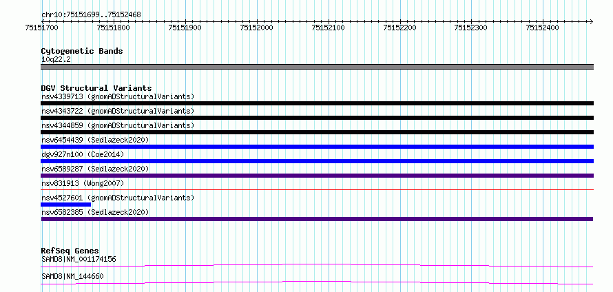The width and height of the screenshot is (613, 292).
Task: Click the magenta line for SAMD8|NM_001174156
Action: [317, 265]
